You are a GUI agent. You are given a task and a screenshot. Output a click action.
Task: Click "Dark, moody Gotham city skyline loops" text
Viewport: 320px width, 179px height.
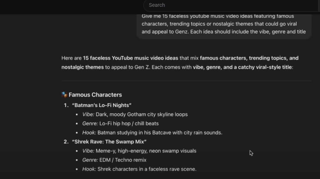click(142, 114)
